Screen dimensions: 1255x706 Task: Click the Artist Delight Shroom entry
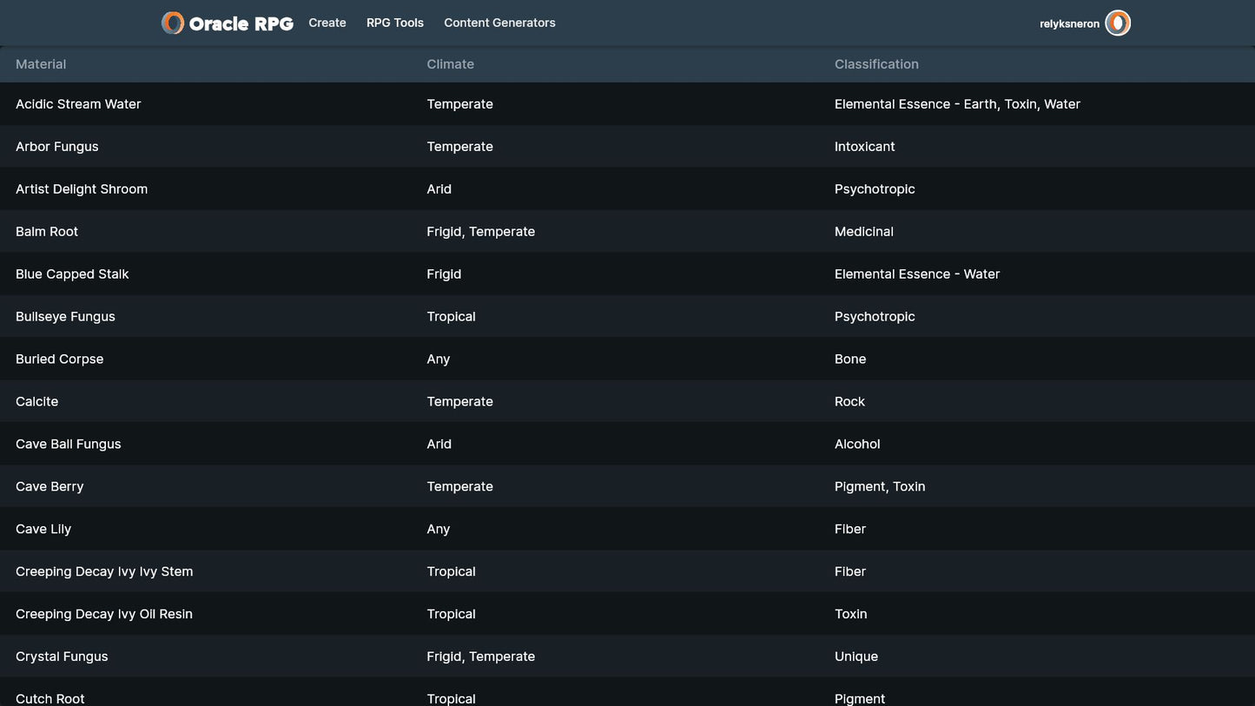(x=82, y=189)
